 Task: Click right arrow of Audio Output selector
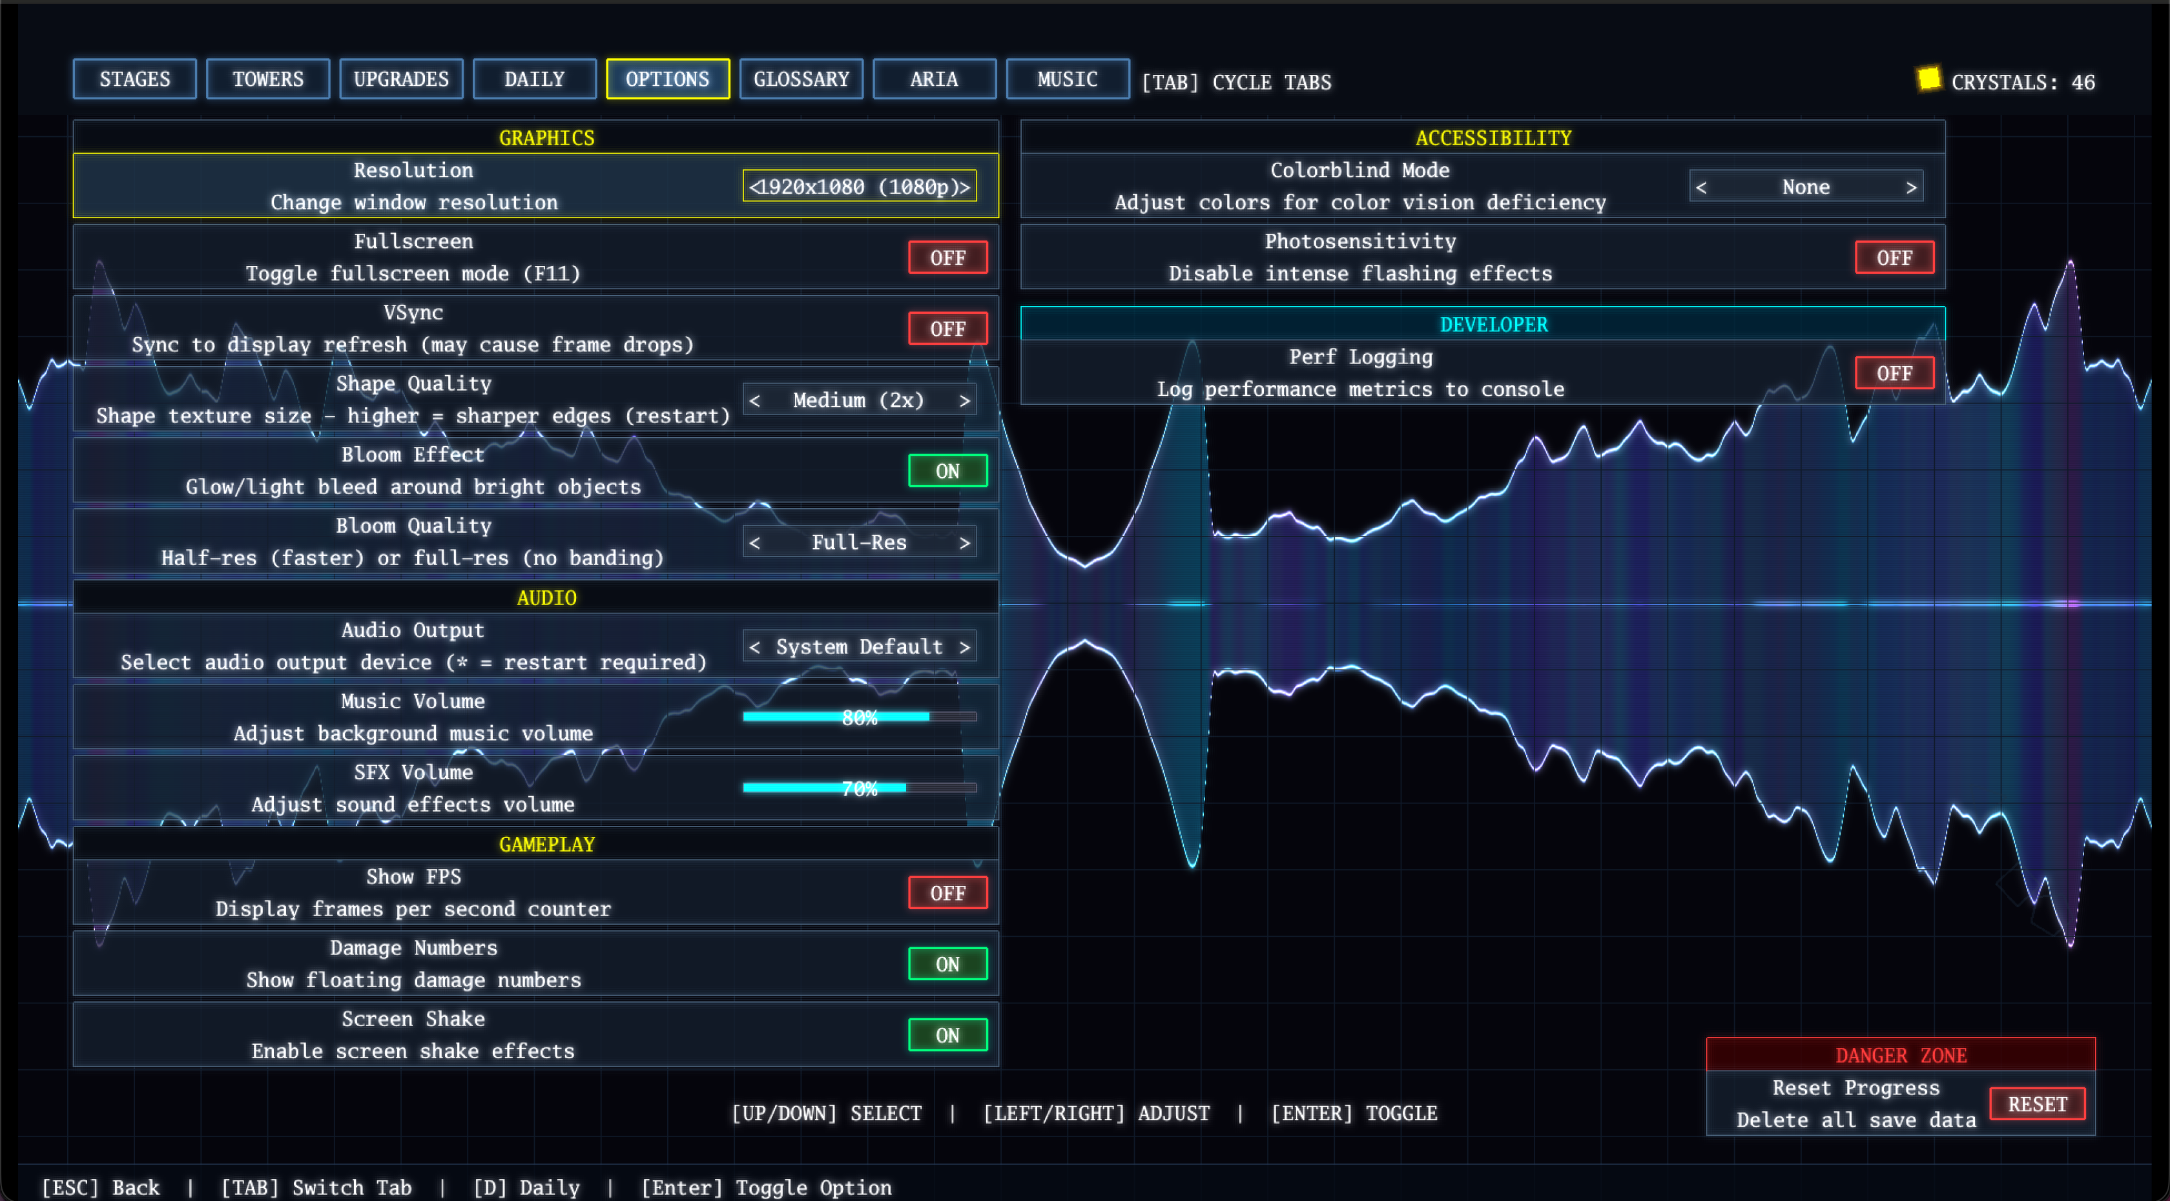(x=964, y=647)
